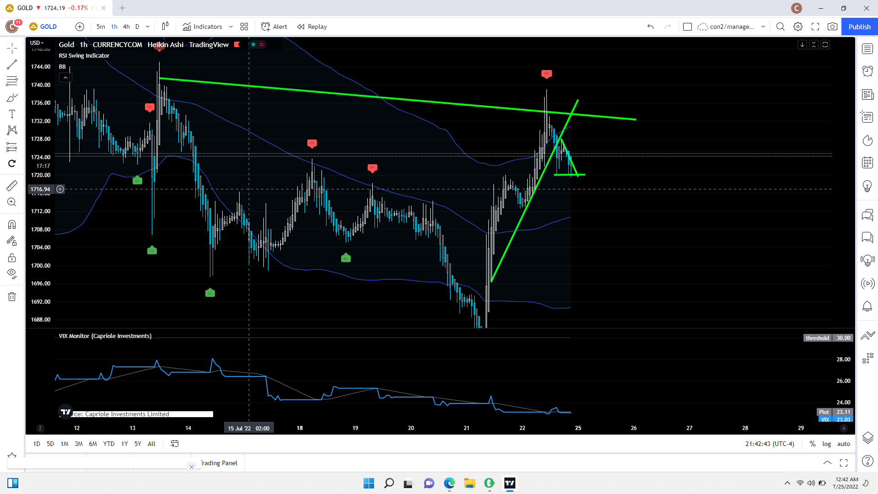This screenshot has width=878, height=494.
Task: Open chart settings gear icon
Action: pyautogui.click(x=798, y=27)
